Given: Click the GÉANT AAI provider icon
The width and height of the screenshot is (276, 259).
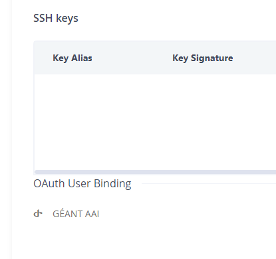Looking at the screenshot, I should pos(38,214).
